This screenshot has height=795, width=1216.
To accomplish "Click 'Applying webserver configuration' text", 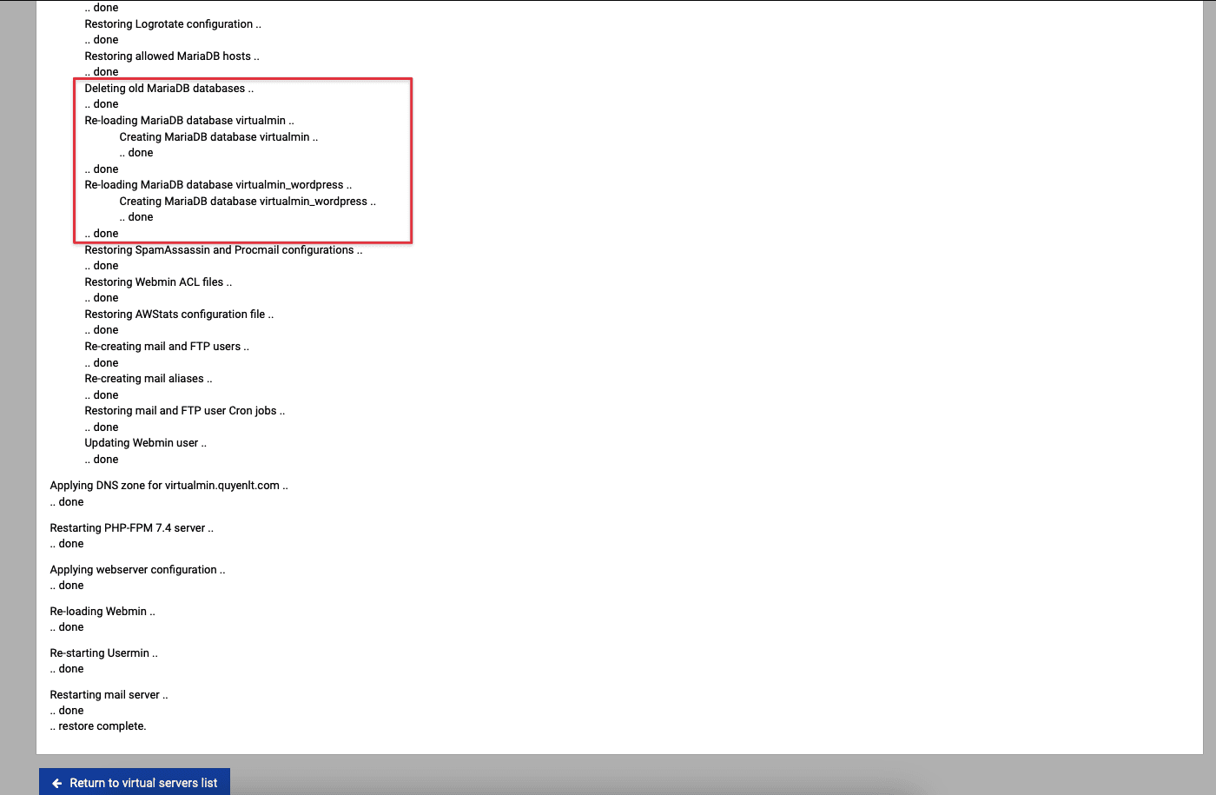I will coord(137,569).
